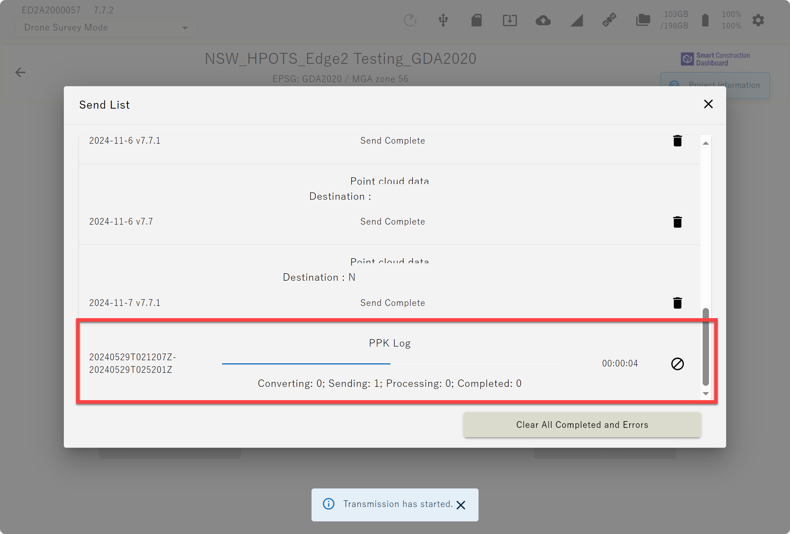This screenshot has height=534, width=790.
Task: Click the 103GB /198GB storage readout
Action: click(674, 20)
